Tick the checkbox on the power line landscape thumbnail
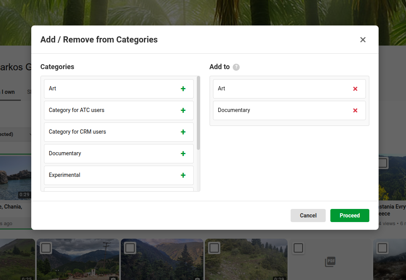 [46, 248]
